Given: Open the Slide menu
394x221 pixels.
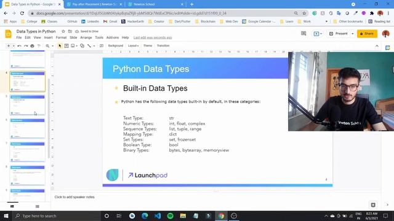Looking at the screenshot, I should point(73,37).
